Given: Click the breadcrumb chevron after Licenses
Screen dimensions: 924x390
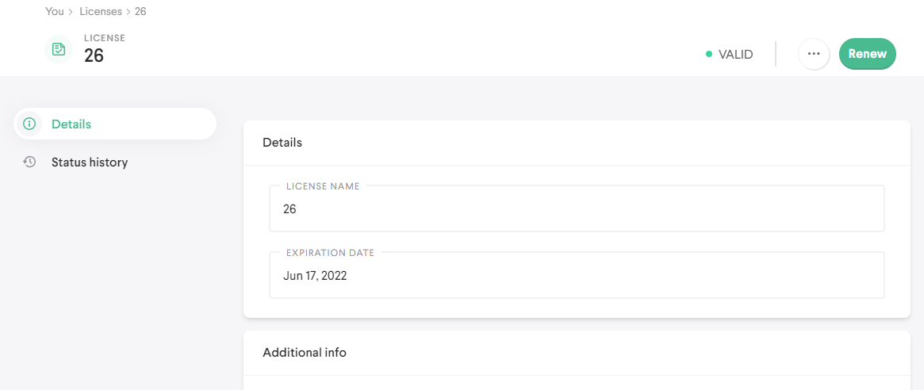Looking at the screenshot, I should click(128, 12).
